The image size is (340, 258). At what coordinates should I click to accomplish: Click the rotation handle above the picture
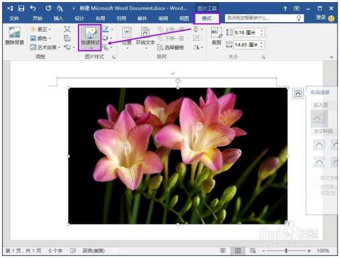178,80
